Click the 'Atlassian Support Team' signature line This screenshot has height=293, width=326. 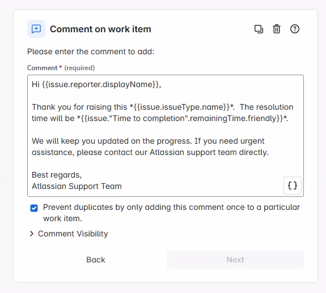[x=77, y=186]
